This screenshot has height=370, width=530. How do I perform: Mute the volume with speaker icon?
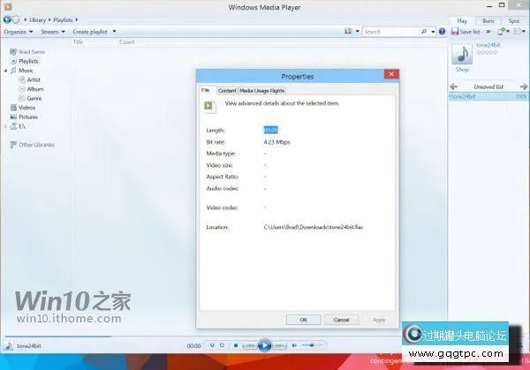[292, 345]
